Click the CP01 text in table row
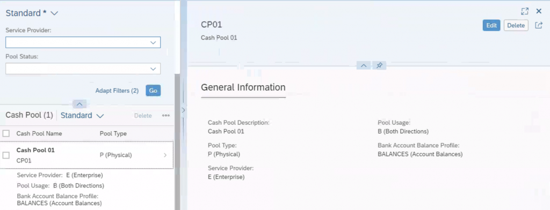 click(x=24, y=161)
